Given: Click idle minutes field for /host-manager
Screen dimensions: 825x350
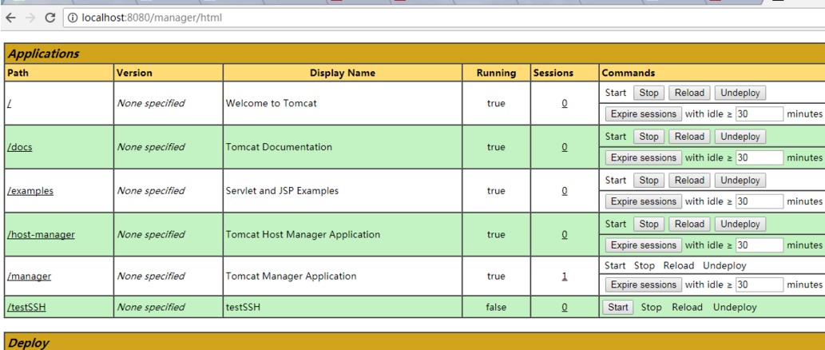Looking at the screenshot, I should (x=760, y=245).
